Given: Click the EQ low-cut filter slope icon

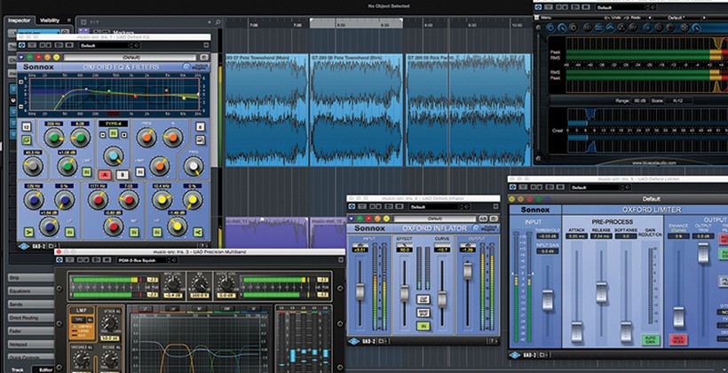Looking at the screenshot, I should point(27,139).
